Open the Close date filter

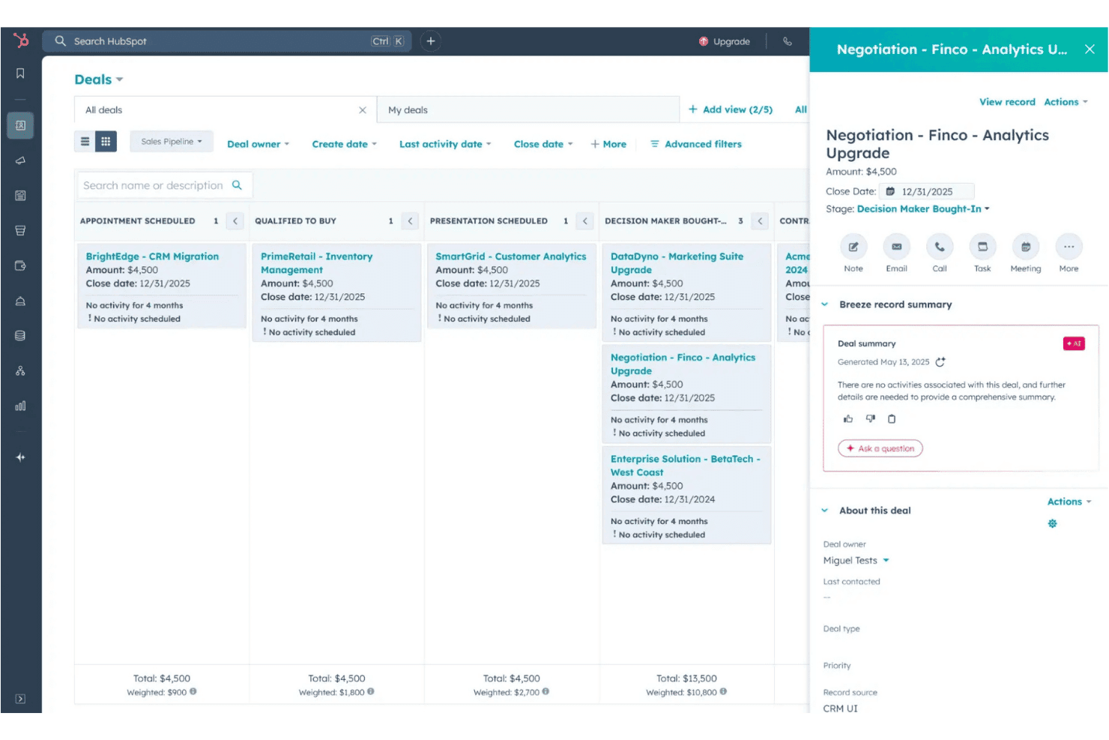pyautogui.click(x=543, y=145)
